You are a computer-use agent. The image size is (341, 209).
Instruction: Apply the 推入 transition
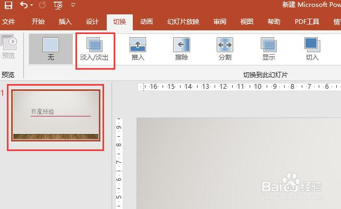138,49
